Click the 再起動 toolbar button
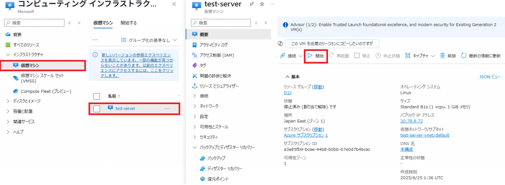The height and width of the screenshot is (185, 505). 339,56
